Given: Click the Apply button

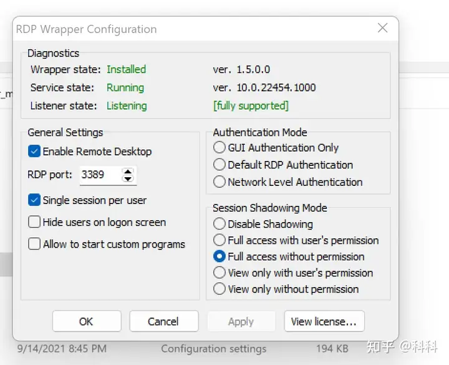Looking at the screenshot, I should (x=241, y=321).
